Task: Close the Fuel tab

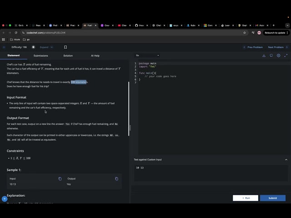Action: point(95,25)
